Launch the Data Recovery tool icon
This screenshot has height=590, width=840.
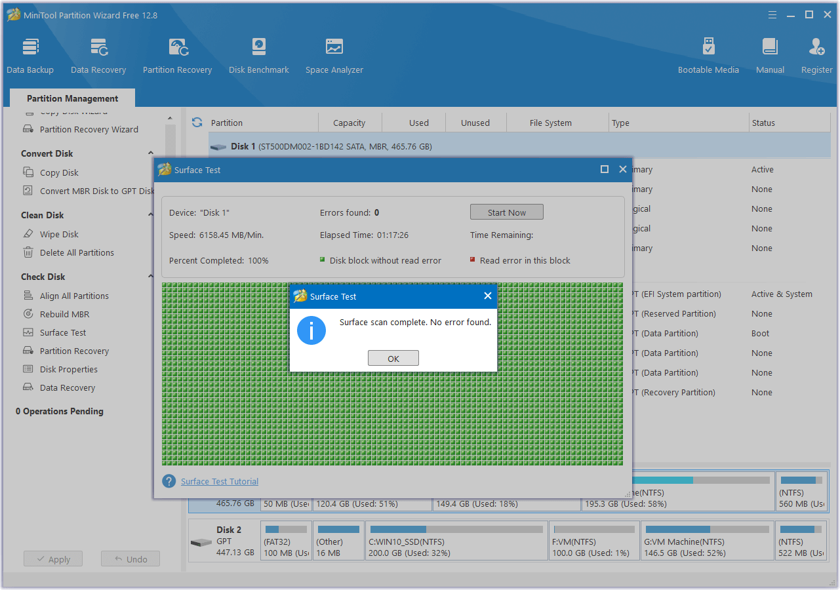click(98, 56)
